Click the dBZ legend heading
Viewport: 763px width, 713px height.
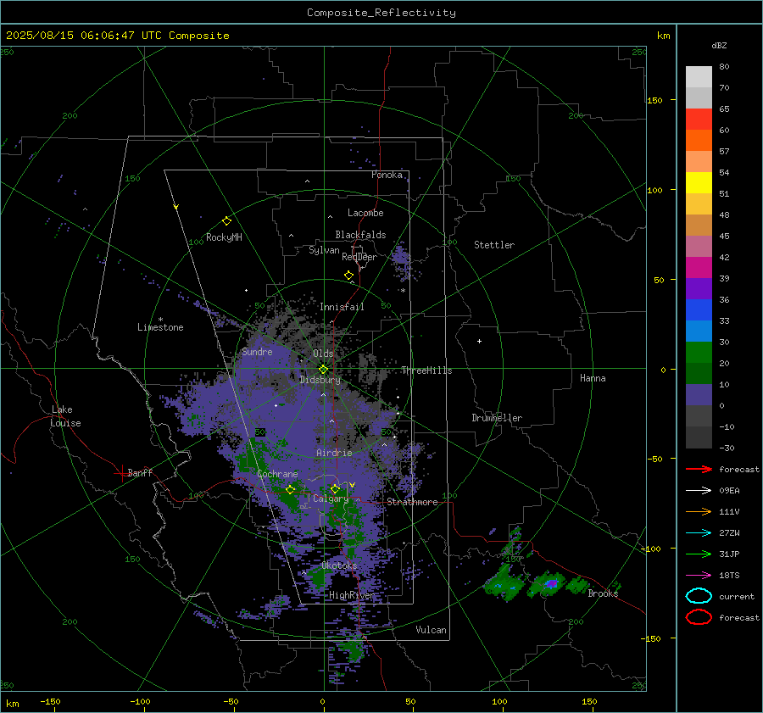[x=719, y=46]
